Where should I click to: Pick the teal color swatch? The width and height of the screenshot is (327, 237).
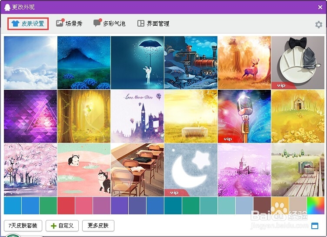coord(173,206)
